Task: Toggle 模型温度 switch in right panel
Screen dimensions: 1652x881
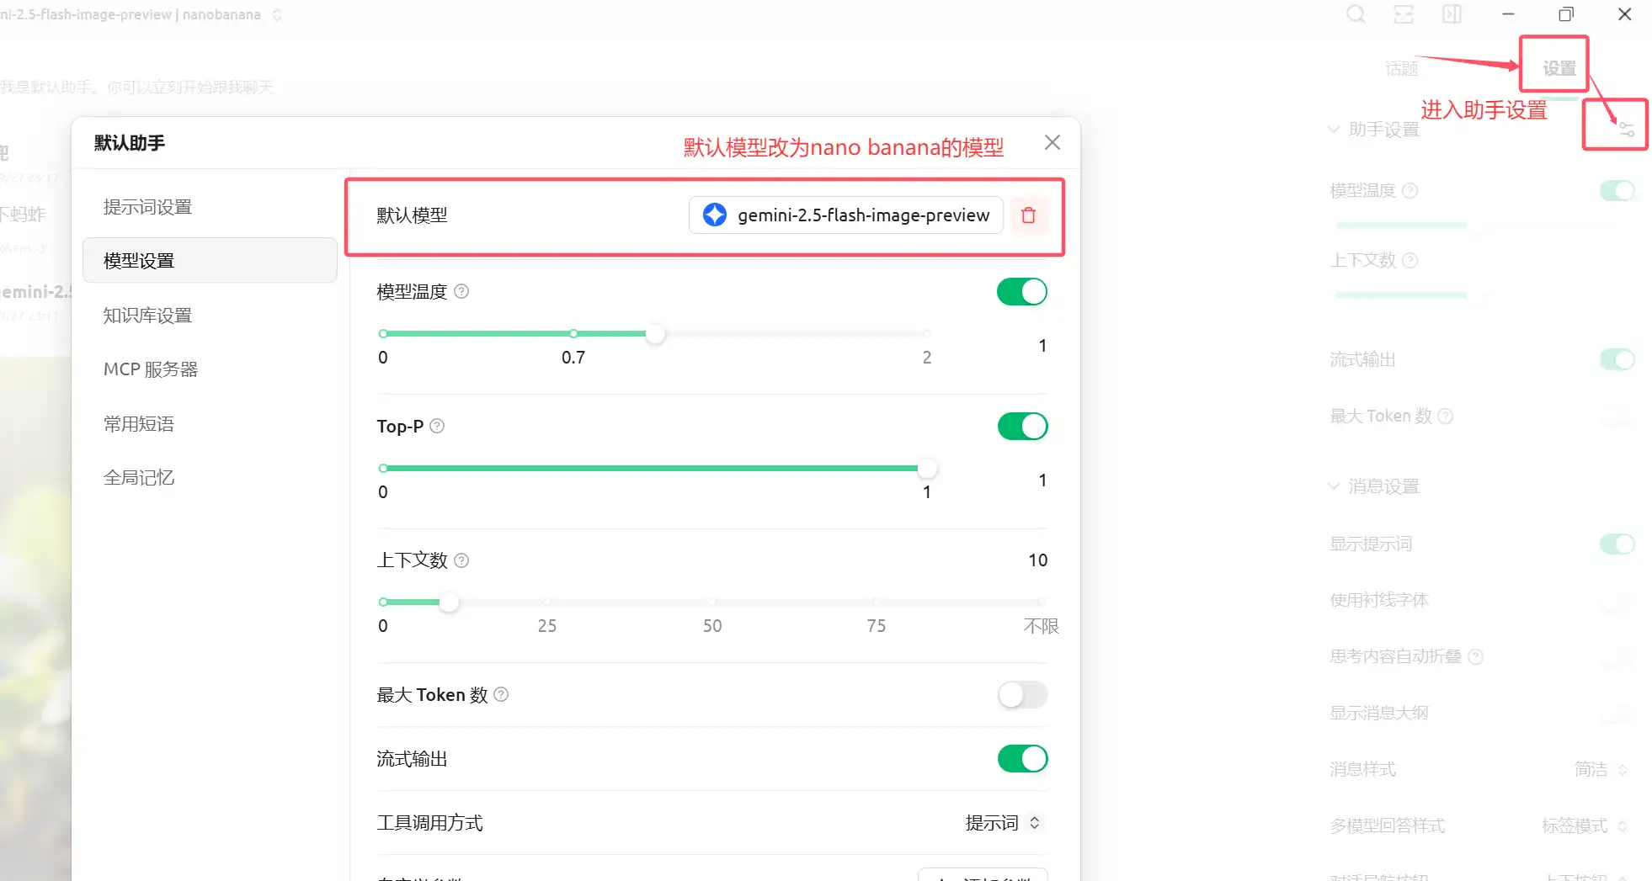Action: 1617,191
